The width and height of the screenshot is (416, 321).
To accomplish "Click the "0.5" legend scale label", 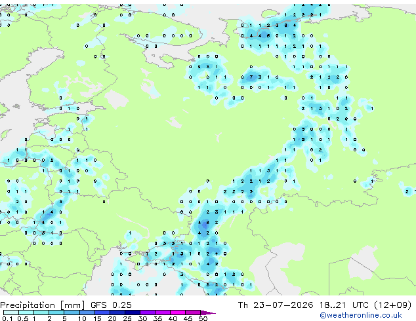I will tap(22, 318).
